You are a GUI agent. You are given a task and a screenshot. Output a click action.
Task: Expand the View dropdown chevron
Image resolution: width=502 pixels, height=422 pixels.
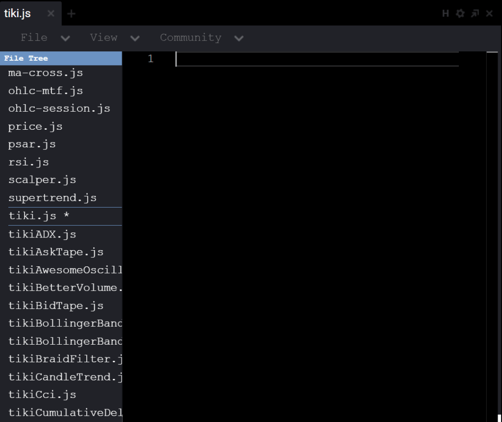pyautogui.click(x=135, y=38)
